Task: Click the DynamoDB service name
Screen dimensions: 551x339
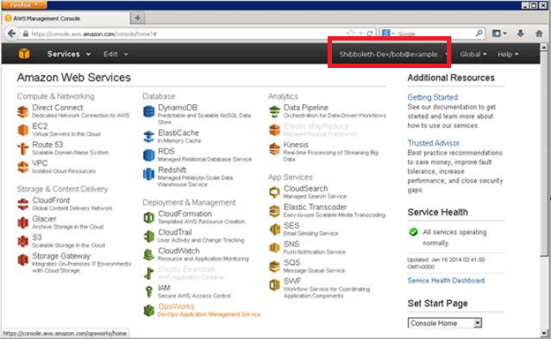Action: pos(177,108)
